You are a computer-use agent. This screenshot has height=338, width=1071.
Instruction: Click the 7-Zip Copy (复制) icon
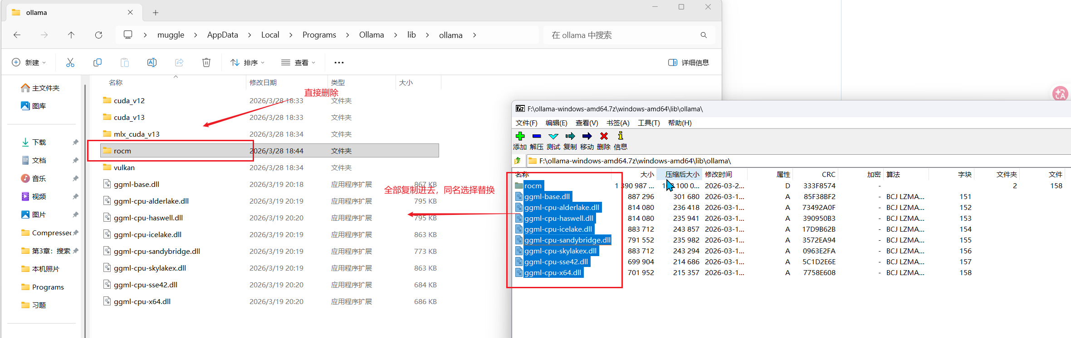pyautogui.click(x=570, y=136)
